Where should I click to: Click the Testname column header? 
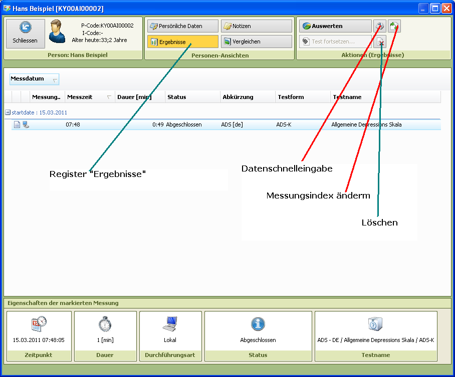385,97
